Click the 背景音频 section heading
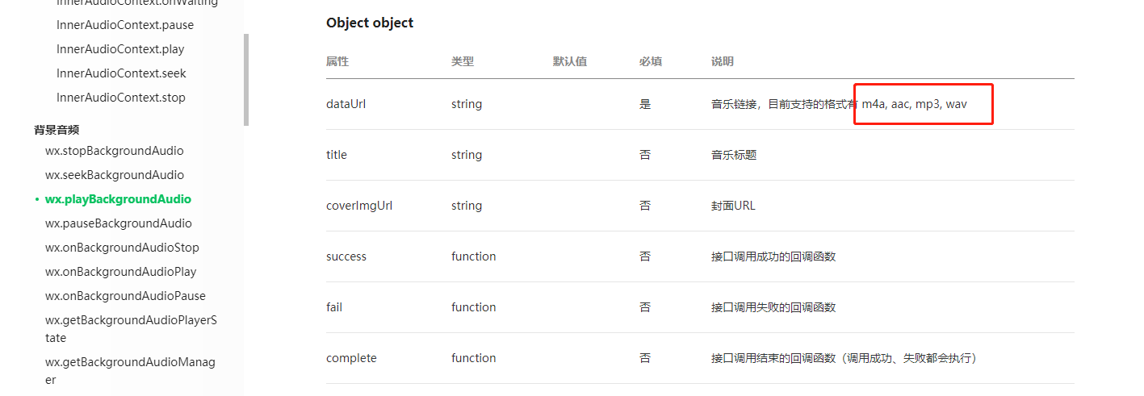This screenshot has width=1144, height=396. (57, 130)
